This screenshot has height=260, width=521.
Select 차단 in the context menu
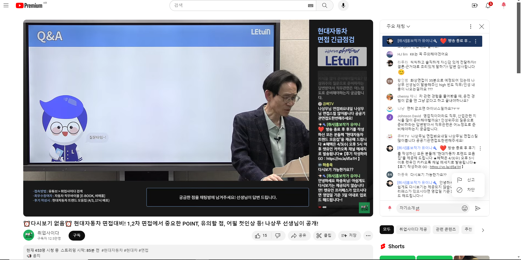468,190
